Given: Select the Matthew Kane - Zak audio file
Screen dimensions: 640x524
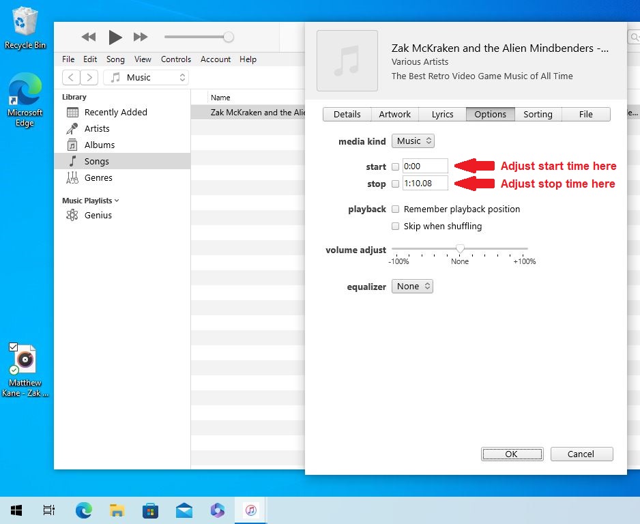Looking at the screenshot, I should (25, 370).
